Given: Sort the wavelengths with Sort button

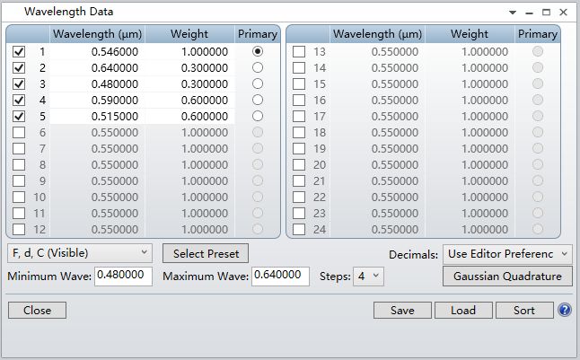Looking at the screenshot, I should tap(523, 311).
